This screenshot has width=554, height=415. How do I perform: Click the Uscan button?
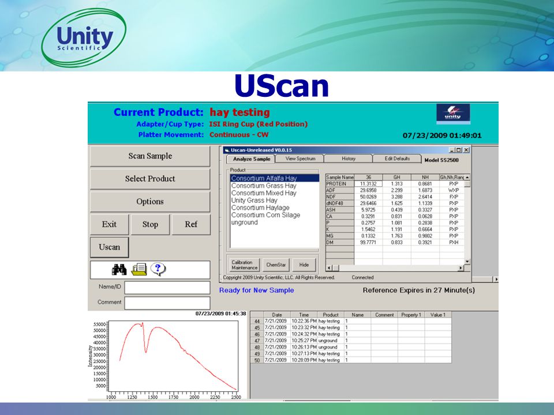click(109, 247)
